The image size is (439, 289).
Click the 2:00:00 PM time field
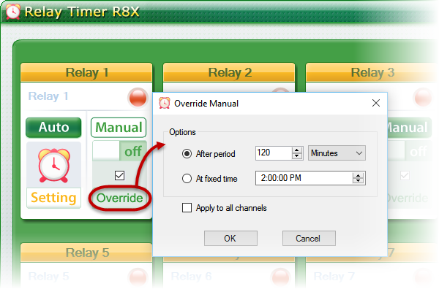tap(304, 178)
